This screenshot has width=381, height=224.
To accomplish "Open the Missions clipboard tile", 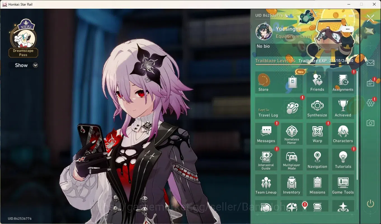I will pyautogui.click(x=317, y=185).
